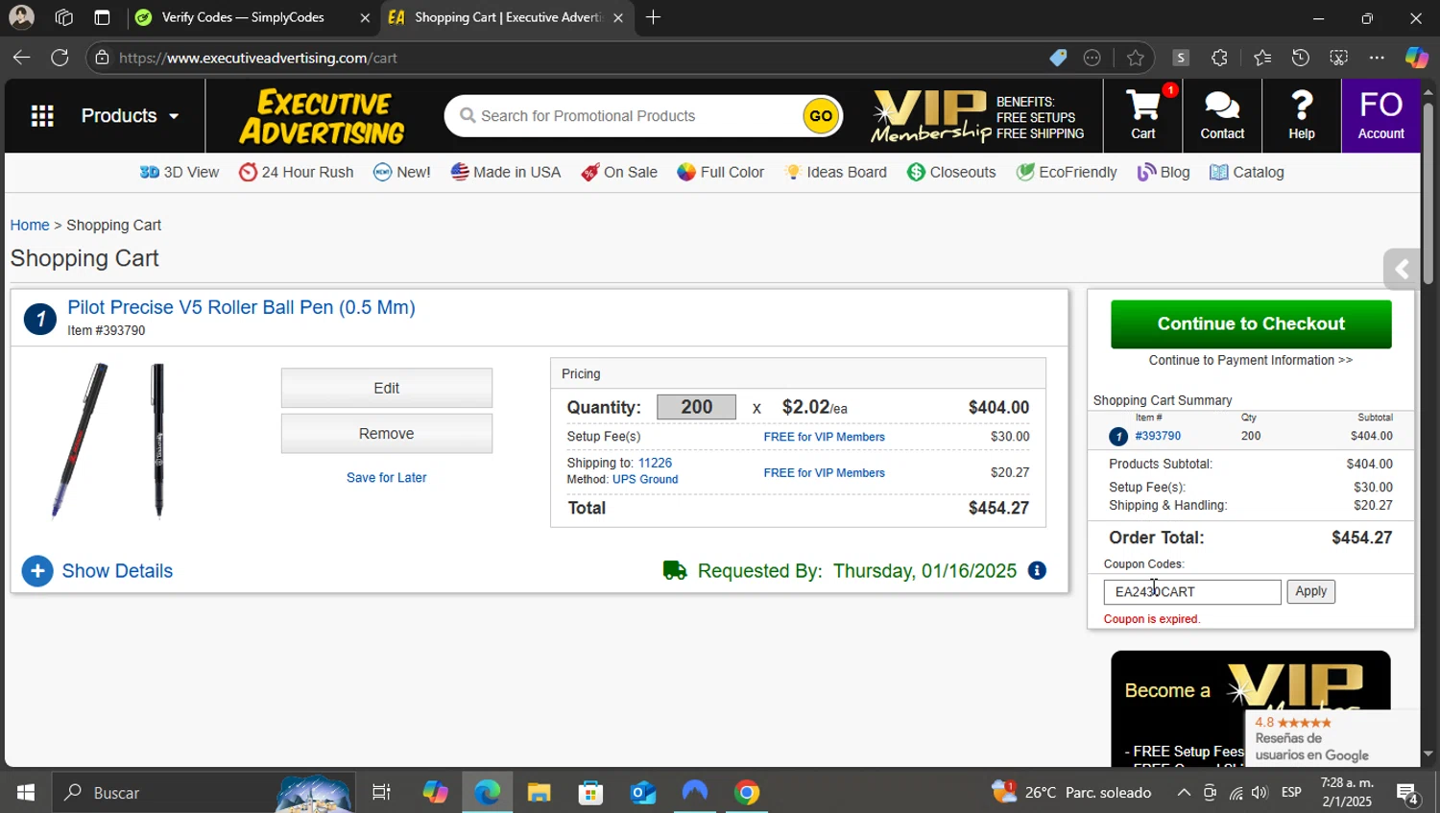1440x813 pixels.
Task: Close the SimplyCodes tab
Action: tap(365, 17)
